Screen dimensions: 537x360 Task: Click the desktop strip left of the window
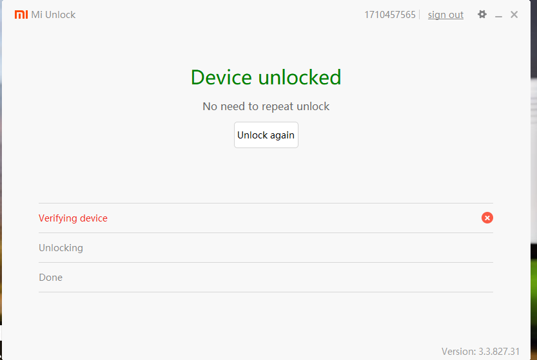pos(1,193)
